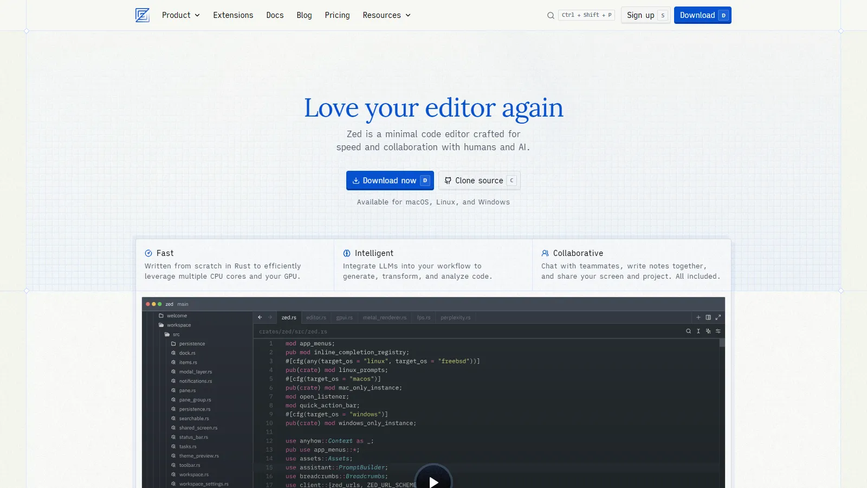The width and height of the screenshot is (867, 488).
Task: Click the Zed logo in the top navbar
Action: (x=142, y=15)
